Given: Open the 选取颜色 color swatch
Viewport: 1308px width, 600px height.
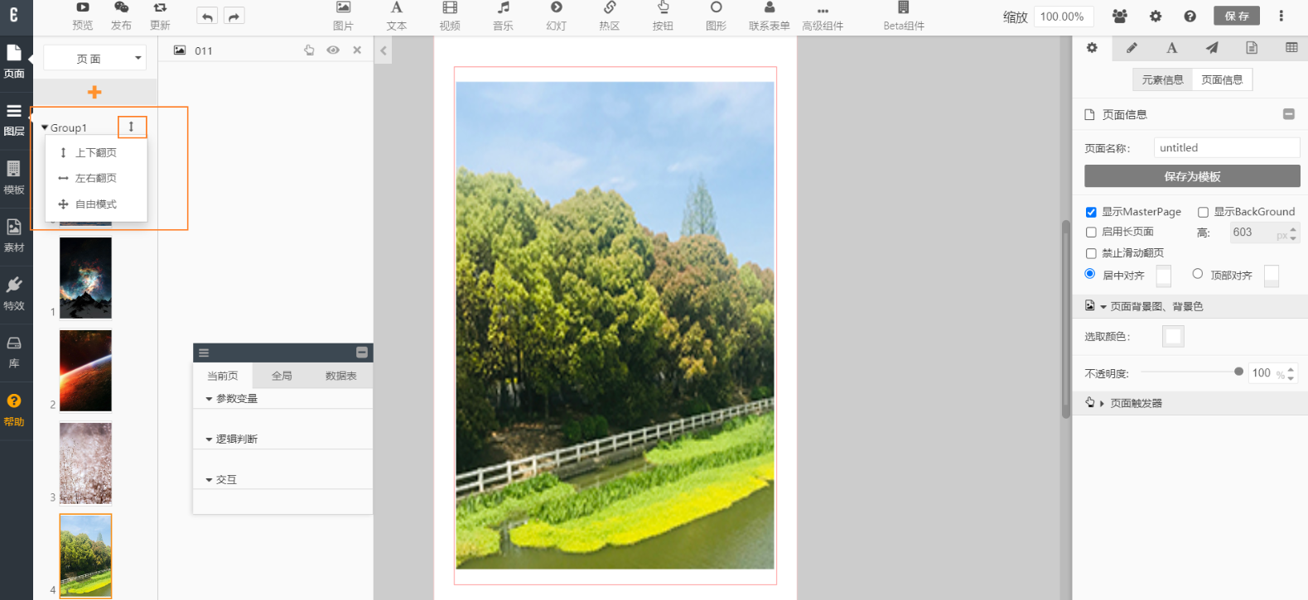Looking at the screenshot, I should pos(1173,337).
